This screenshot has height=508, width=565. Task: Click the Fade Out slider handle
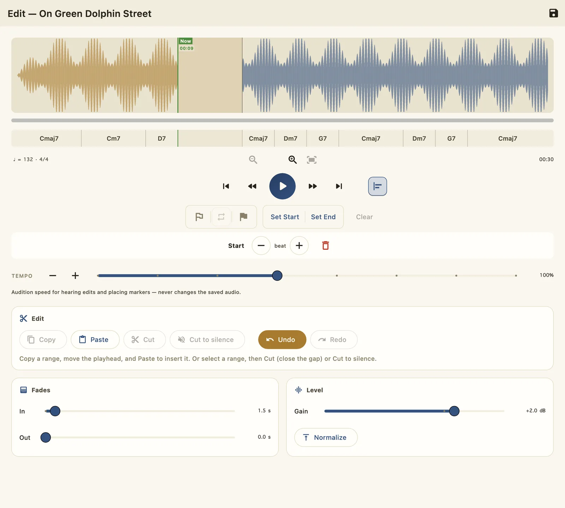tap(46, 437)
